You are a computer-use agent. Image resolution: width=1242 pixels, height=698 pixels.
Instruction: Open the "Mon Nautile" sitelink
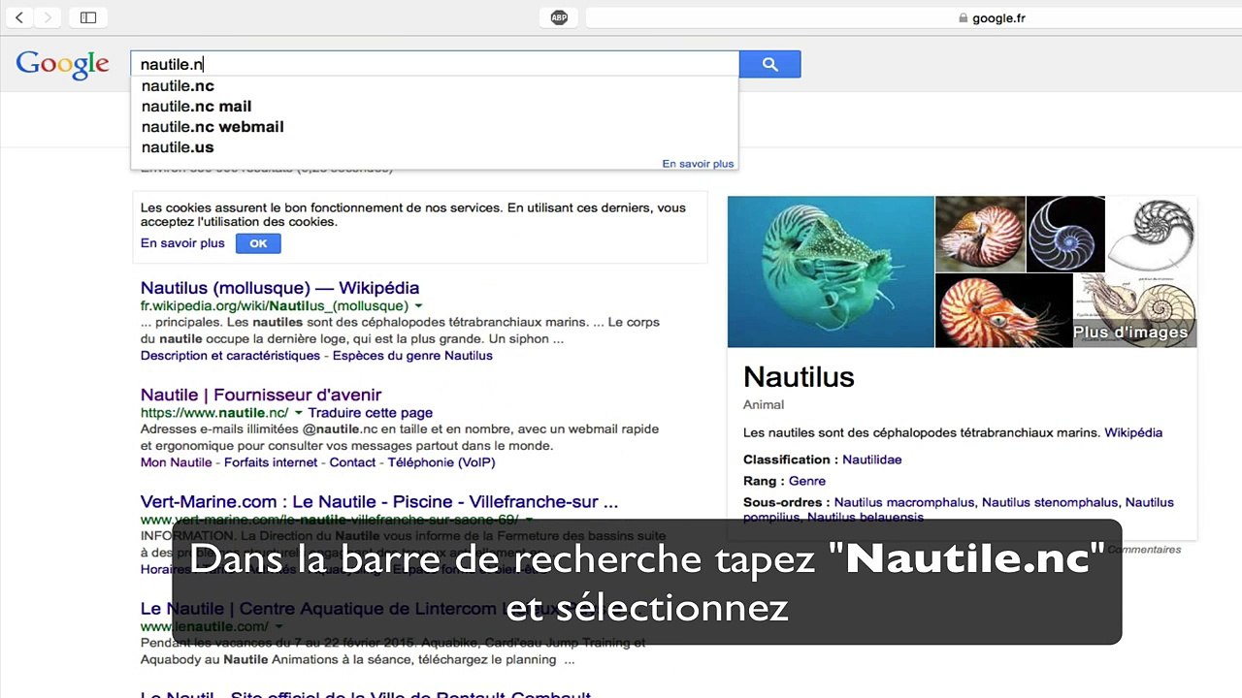176,462
